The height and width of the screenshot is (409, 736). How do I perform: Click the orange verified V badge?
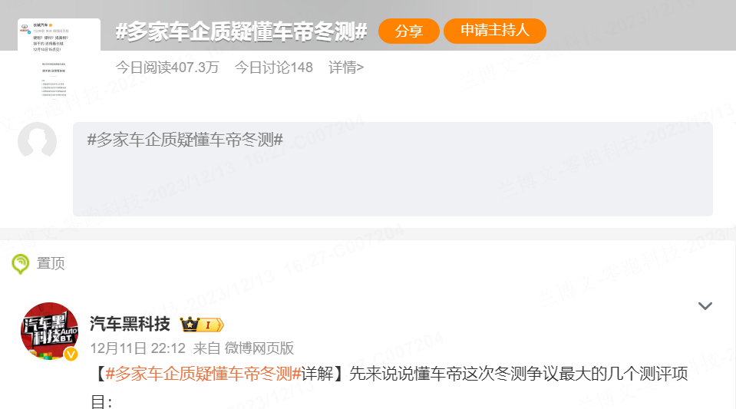point(71,354)
